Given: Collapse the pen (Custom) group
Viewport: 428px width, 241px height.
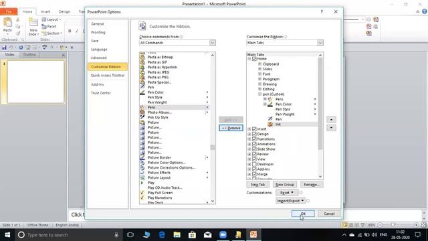Looking at the screenshot, I should pos(260,94).
